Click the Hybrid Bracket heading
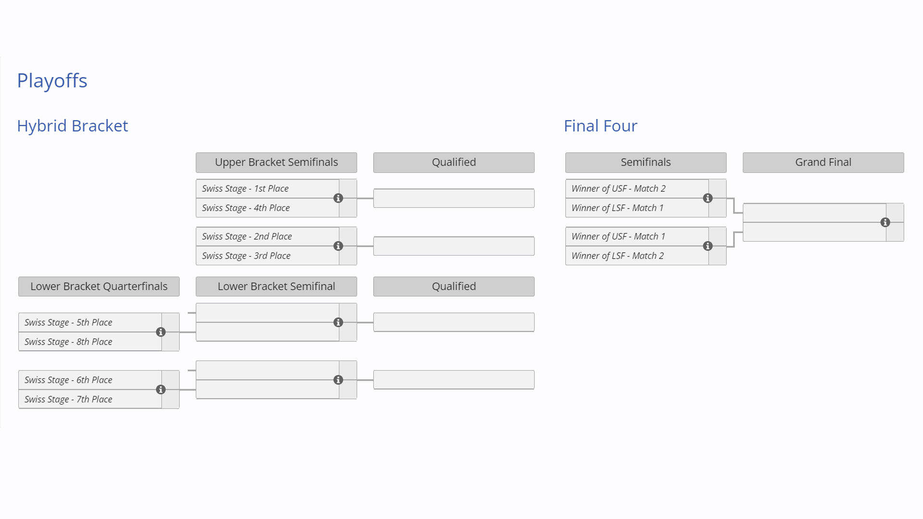This screenshot has width=923, height=519. [73, 126]
